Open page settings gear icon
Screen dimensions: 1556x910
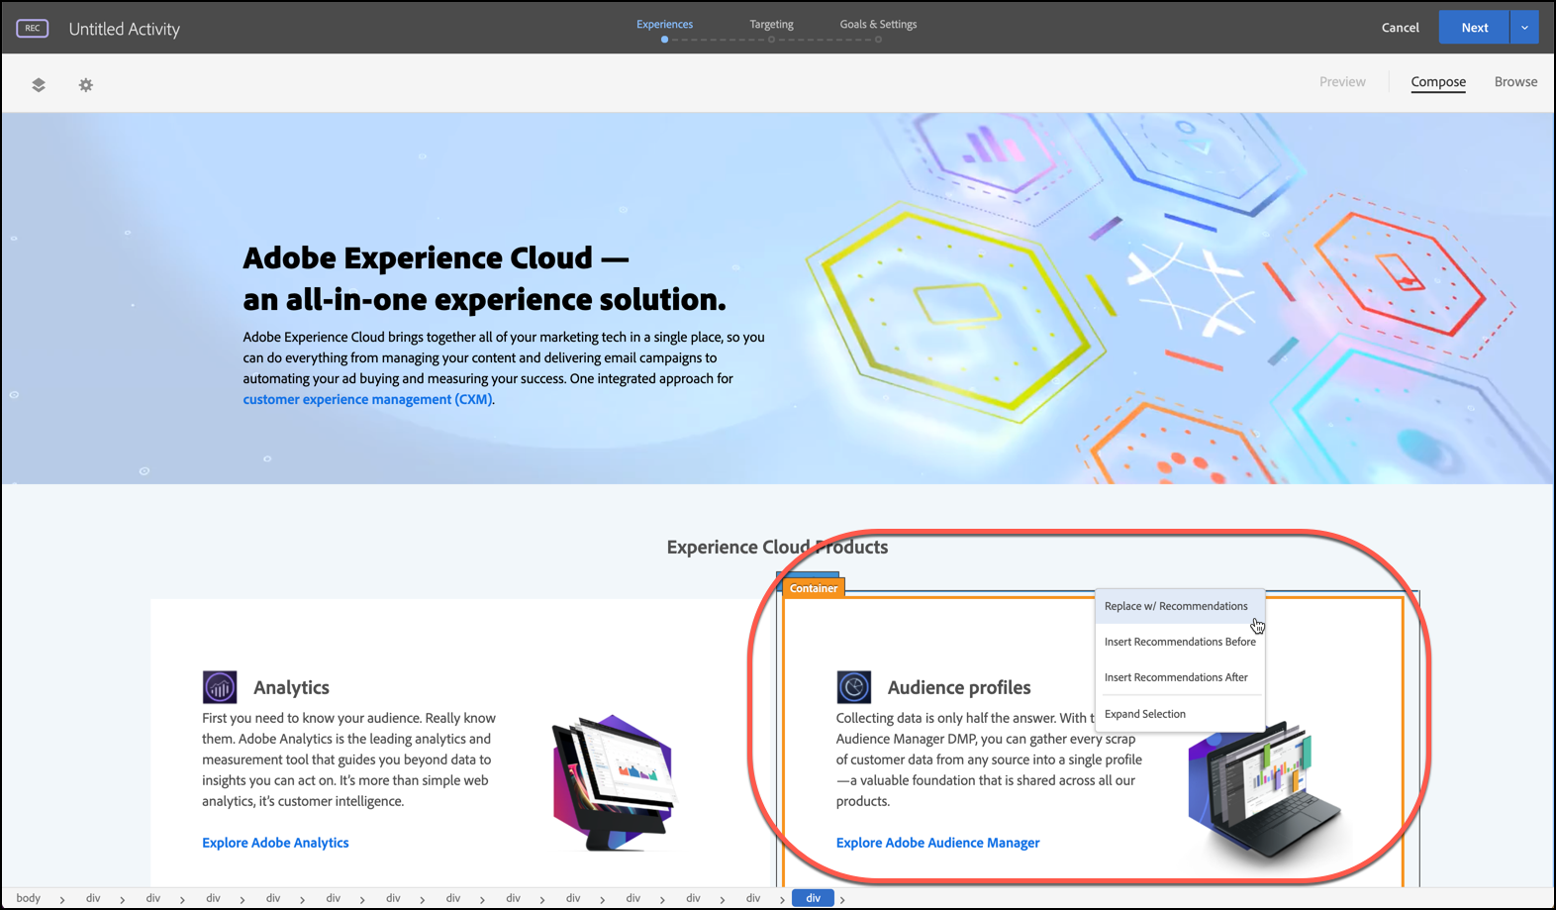tap(86, 85)
